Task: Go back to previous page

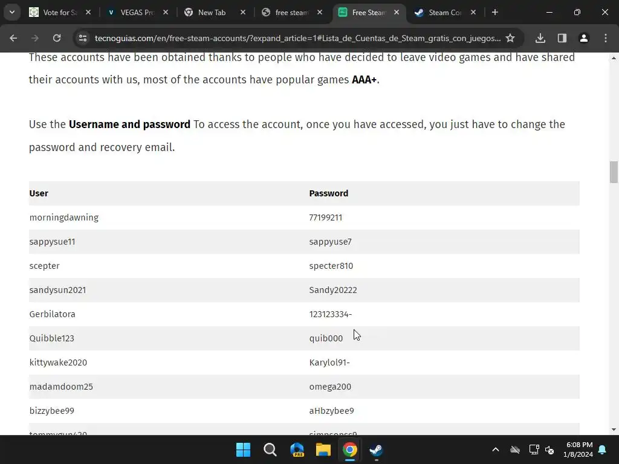Action: tap(13, 38)
